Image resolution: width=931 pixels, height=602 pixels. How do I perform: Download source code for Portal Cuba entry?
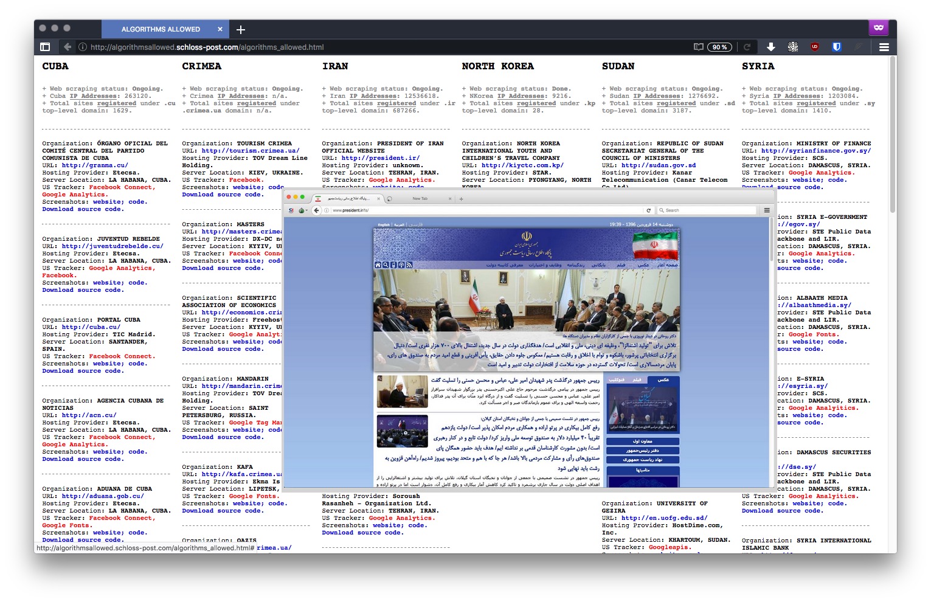[x=83, y=371]
